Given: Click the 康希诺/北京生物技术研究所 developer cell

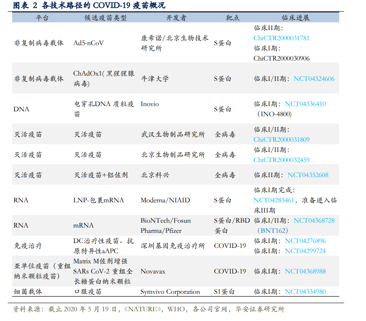Looking at the screenshot, I should tap(174, 43).
